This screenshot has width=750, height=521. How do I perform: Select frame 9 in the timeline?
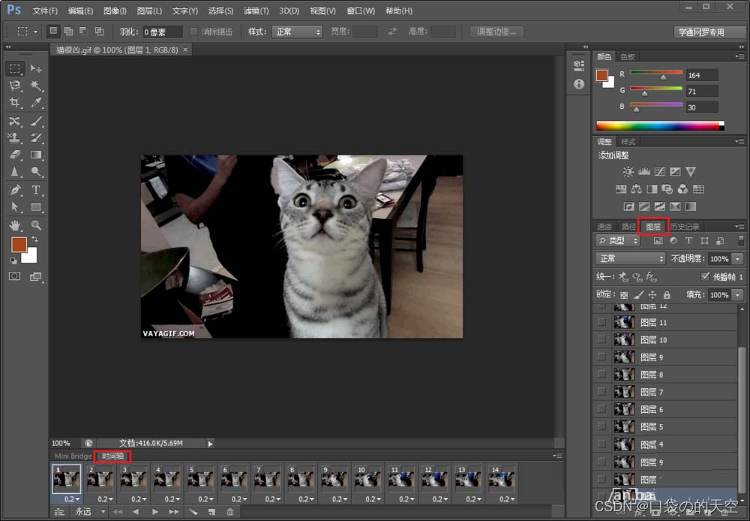point(334,479)
